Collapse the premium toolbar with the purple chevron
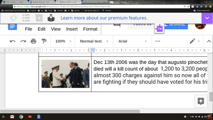The image size is (213, 120). click(207, 18)
